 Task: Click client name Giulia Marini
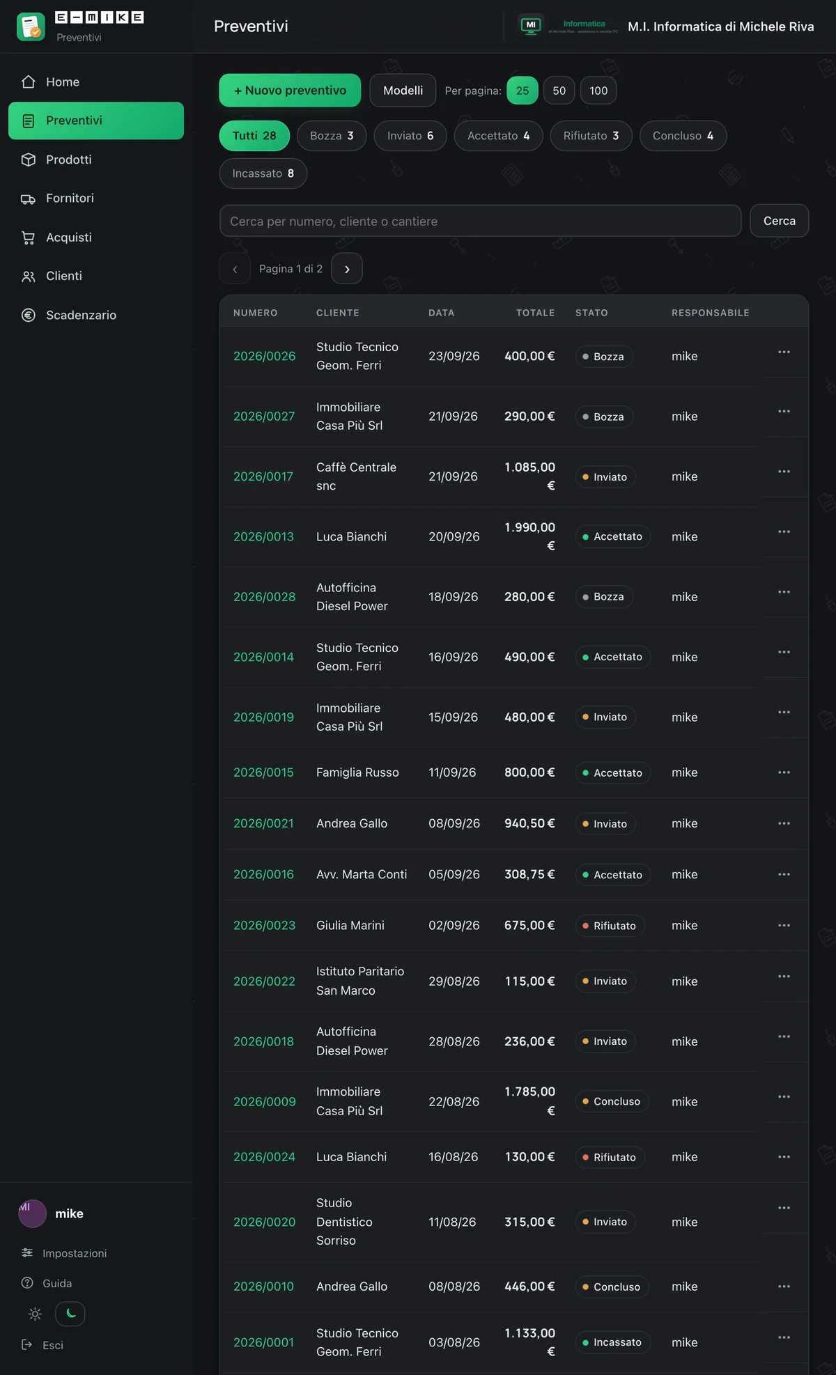(x=350, y=925)
